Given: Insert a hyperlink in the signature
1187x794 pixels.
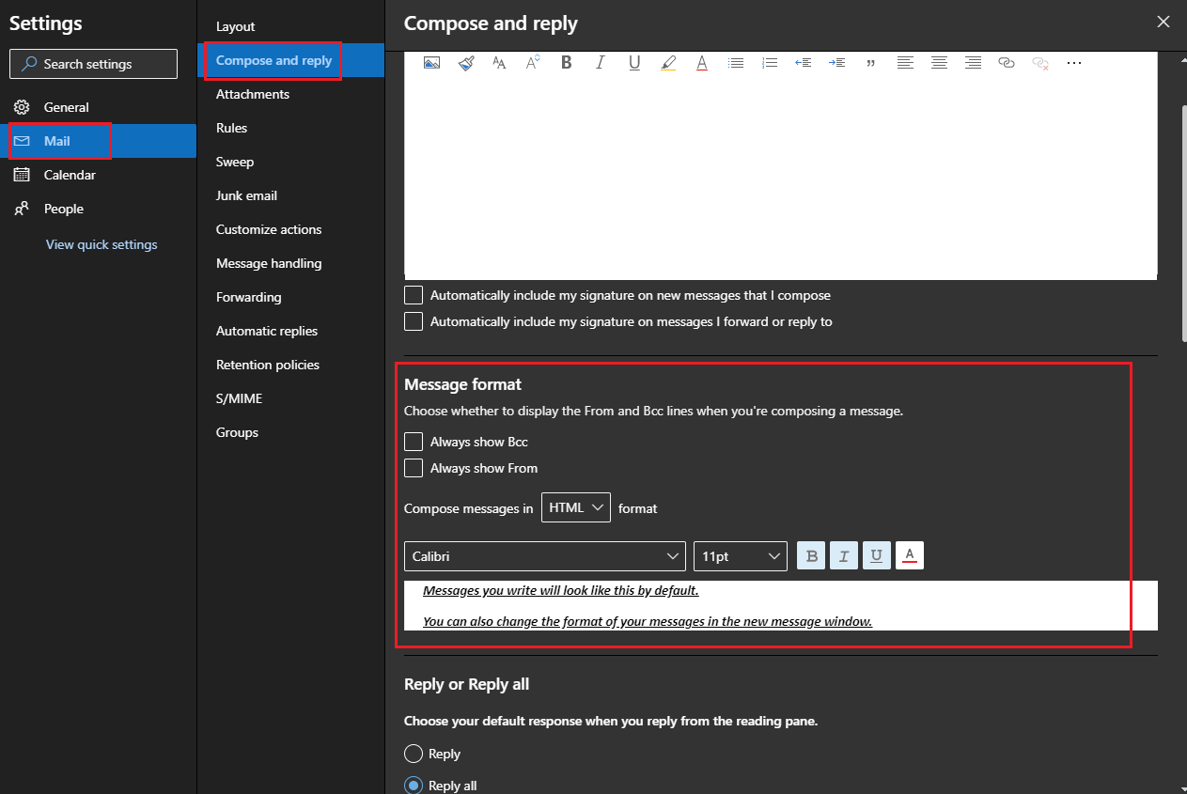Looking at the screenshot, I should (x=1007, y=62).
